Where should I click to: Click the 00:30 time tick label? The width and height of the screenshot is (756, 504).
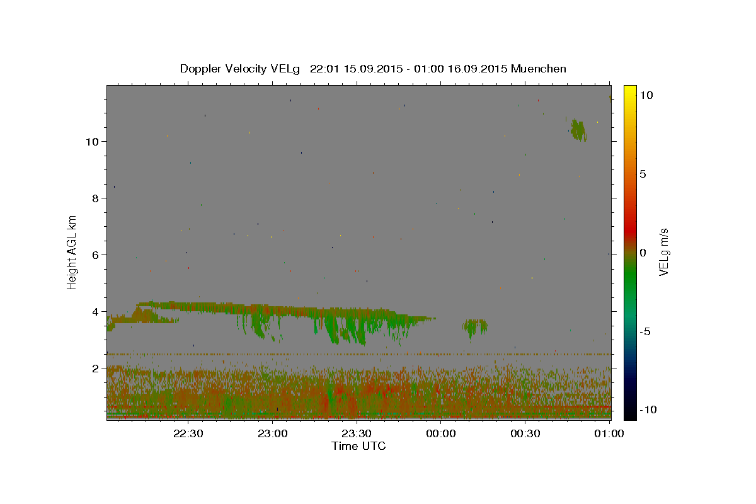pyautogui.click(x=525, y=433)
